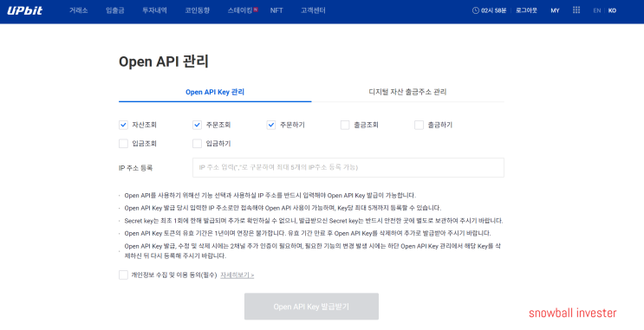The image size is (644, 330).
Task: Uncheck the 주문하기 checkbox
Action: [271, 125]
